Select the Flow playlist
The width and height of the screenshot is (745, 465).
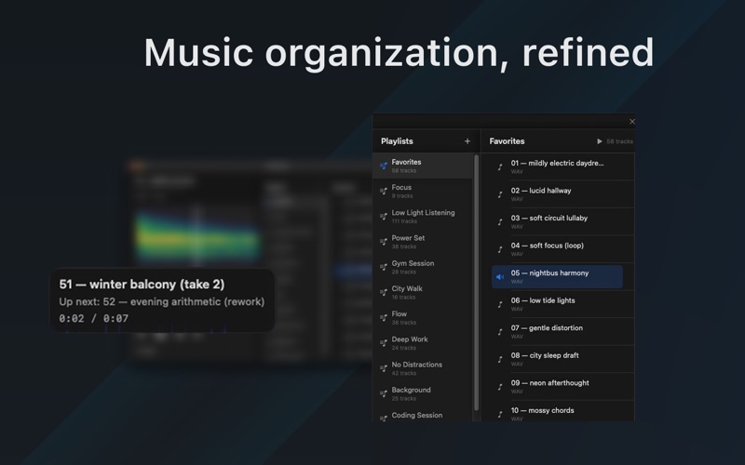[423, 317]
